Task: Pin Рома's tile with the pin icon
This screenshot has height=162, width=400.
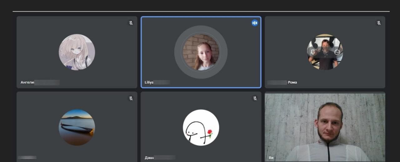Action: point(313,52)
